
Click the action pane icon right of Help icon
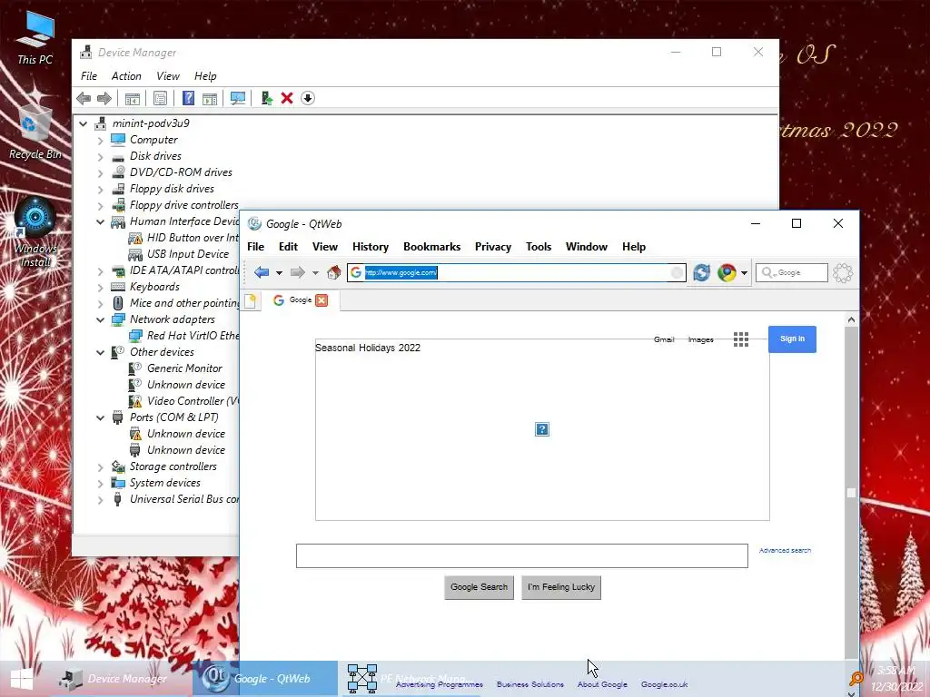210,98
